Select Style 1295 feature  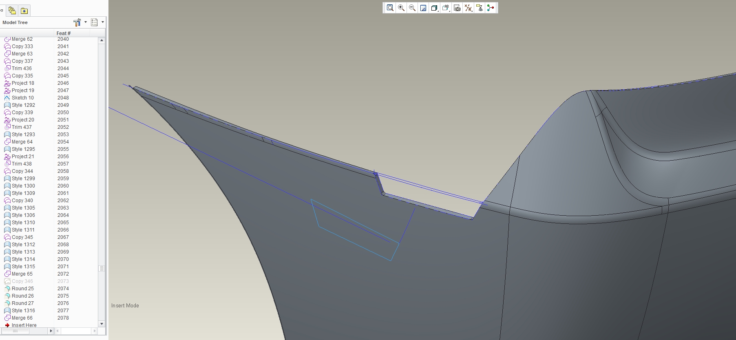pos(23,149)
